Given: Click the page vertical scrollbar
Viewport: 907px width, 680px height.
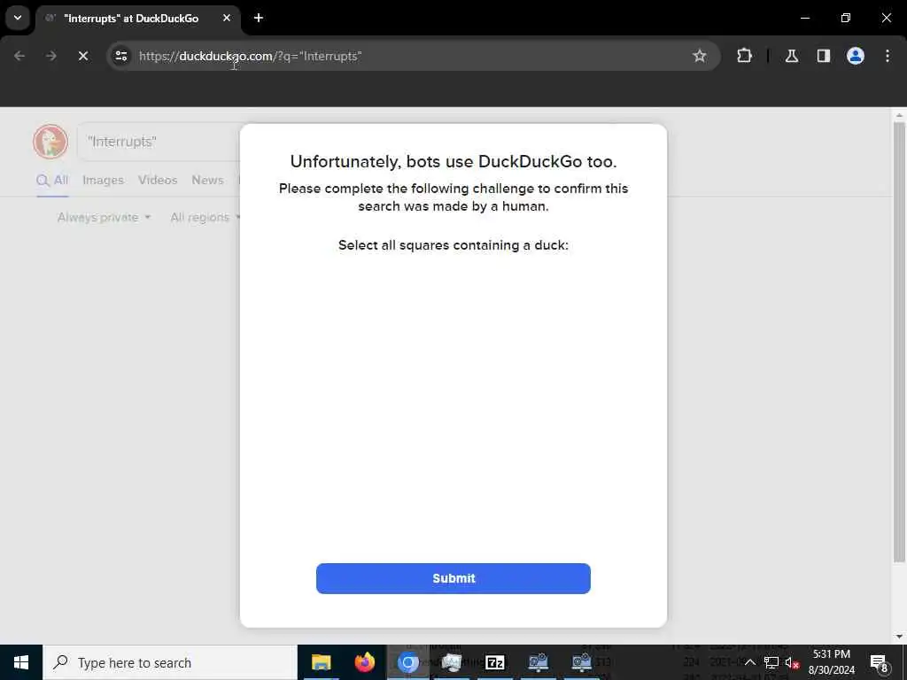Looking at the screenshot, I should point(899,341).
